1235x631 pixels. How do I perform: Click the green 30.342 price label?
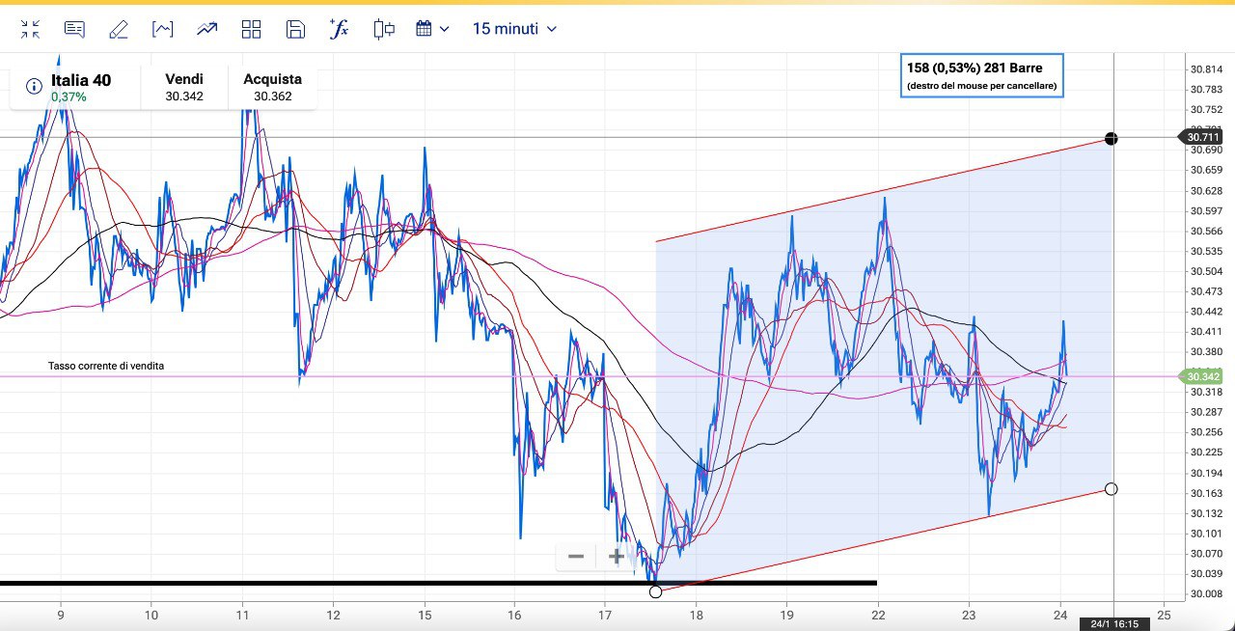[1204, 377]
